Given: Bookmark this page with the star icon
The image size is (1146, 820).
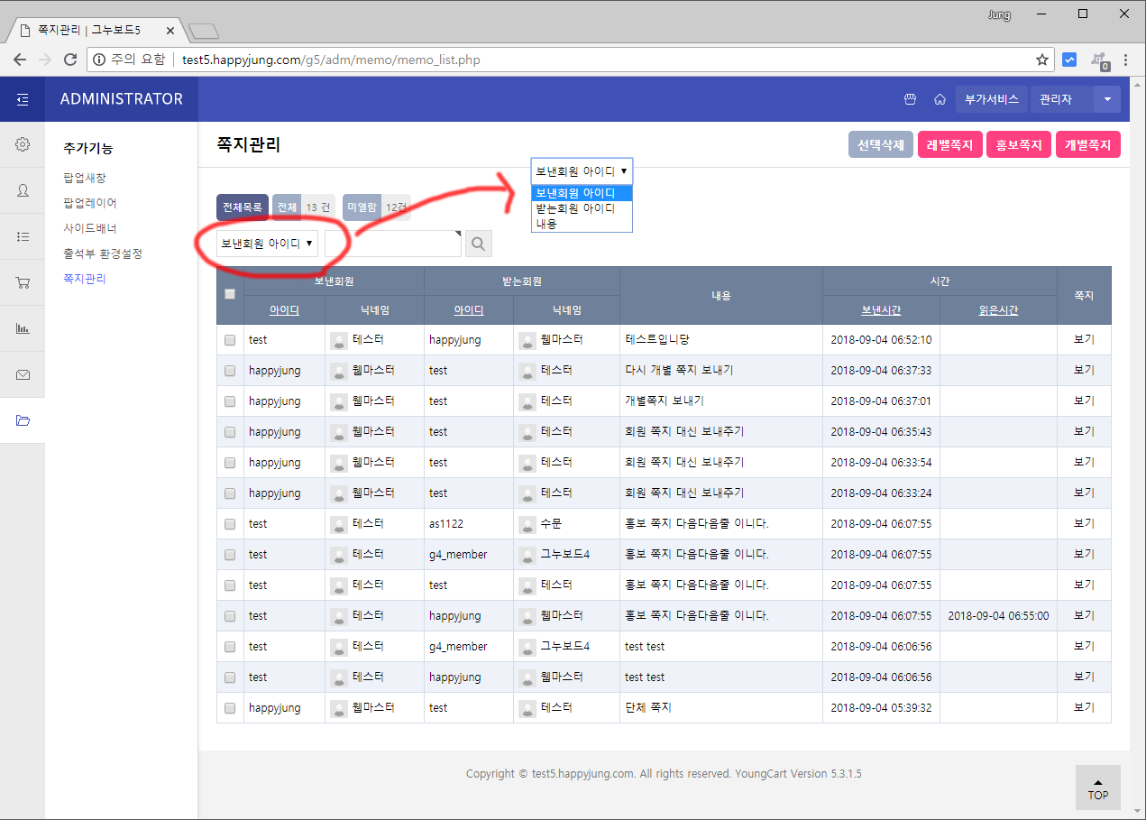Looking at the screenshot, I should [1042, 60].
